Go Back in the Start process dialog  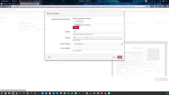pyautogui.click(x=49, y=57)
